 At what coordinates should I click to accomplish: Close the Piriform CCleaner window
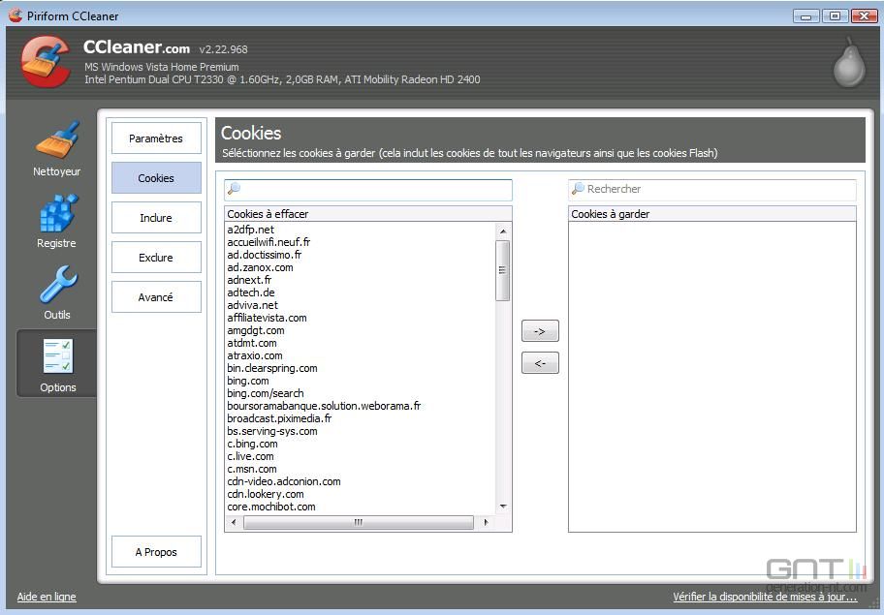click(864, 15)
